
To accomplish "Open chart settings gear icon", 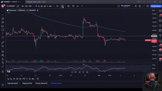I will tap(140, 6).
